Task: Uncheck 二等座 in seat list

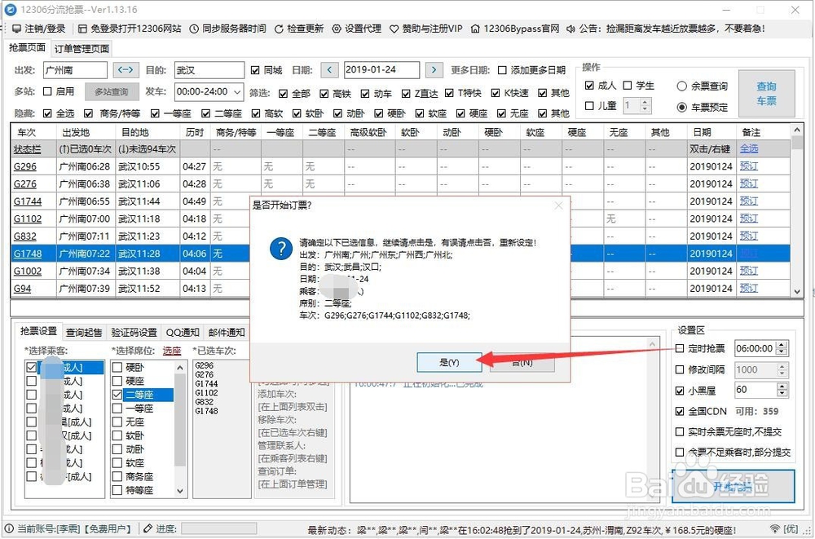Action: [117, 395]
